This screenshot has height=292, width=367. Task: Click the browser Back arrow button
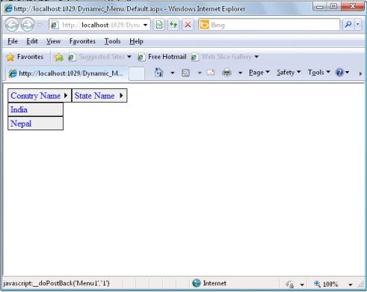tap(12, 25)
